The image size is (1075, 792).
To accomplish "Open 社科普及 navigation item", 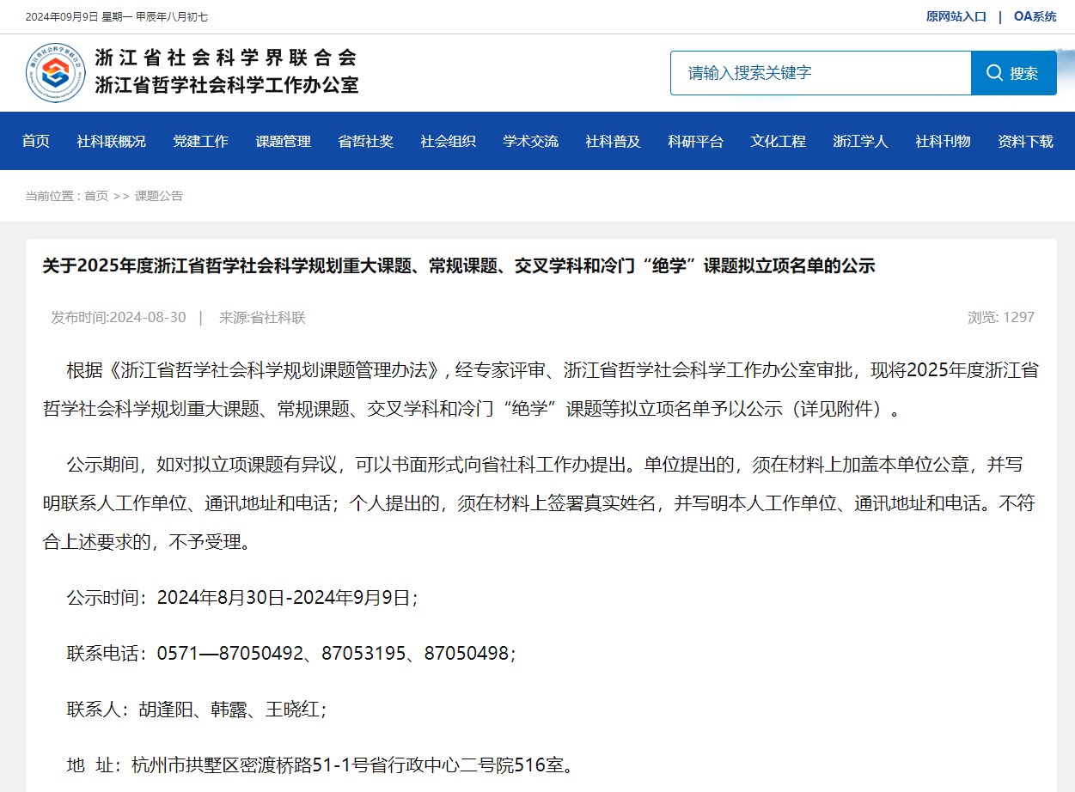I will [x=613, y=142].
